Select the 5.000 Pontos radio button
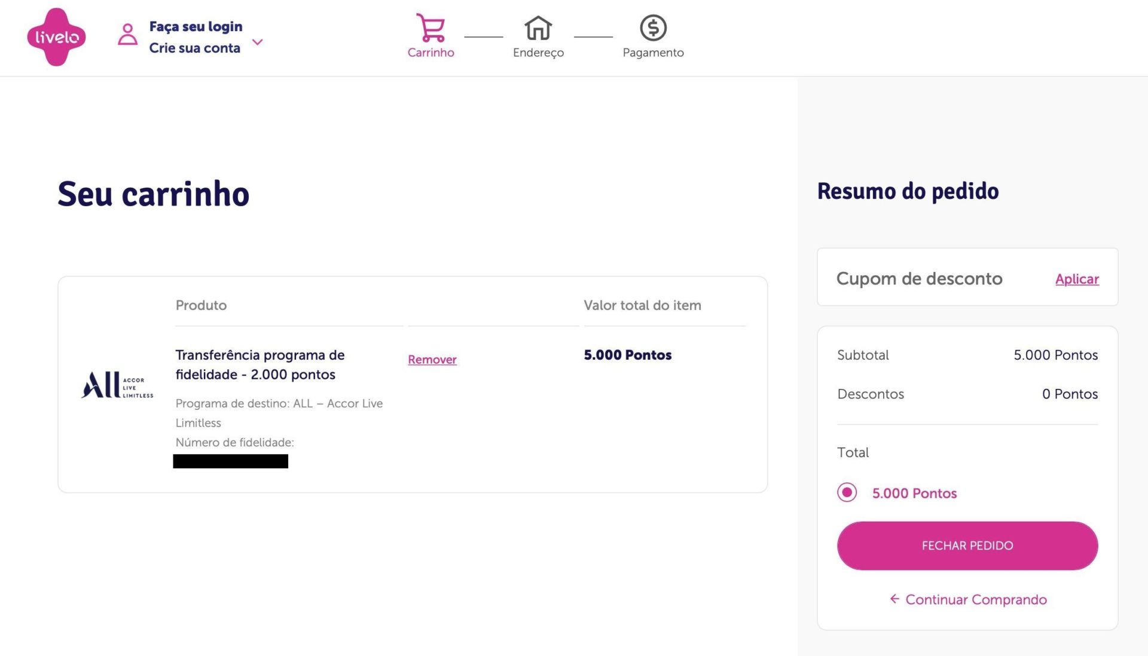Viewport: 1148px width, 656px height. coord(847,492)
